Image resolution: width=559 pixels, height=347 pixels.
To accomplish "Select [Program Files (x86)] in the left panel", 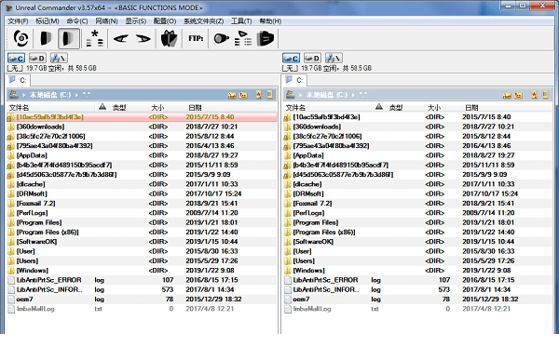I will pos(142,232).
